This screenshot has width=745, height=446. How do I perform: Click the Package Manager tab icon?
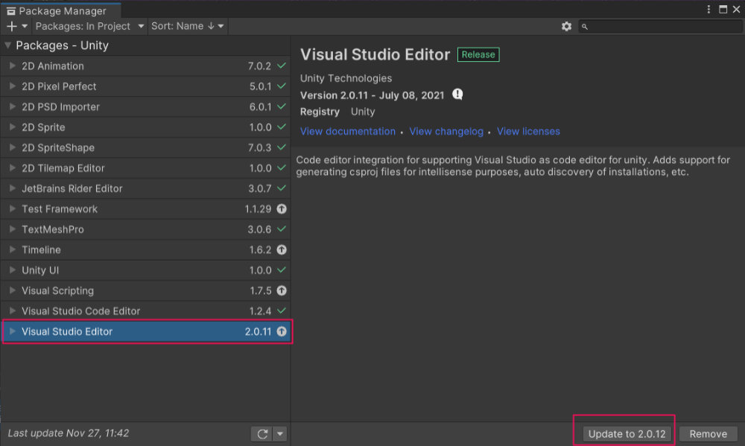[x=11, y=11]
